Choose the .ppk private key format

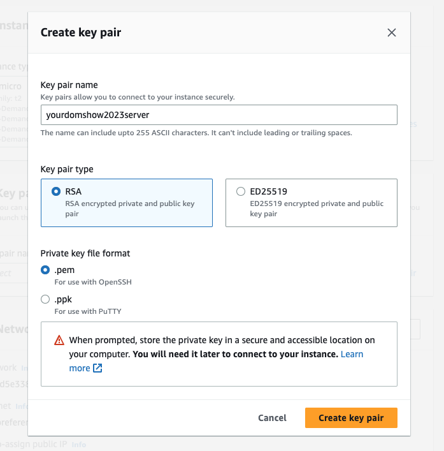(45, 299)
